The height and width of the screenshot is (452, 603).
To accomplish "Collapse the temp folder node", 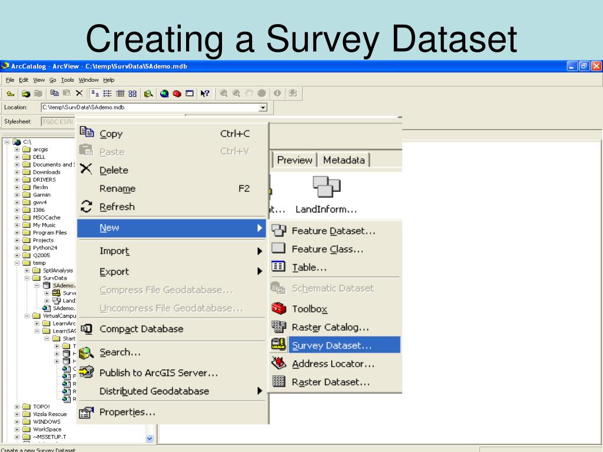I will (17, 263).
